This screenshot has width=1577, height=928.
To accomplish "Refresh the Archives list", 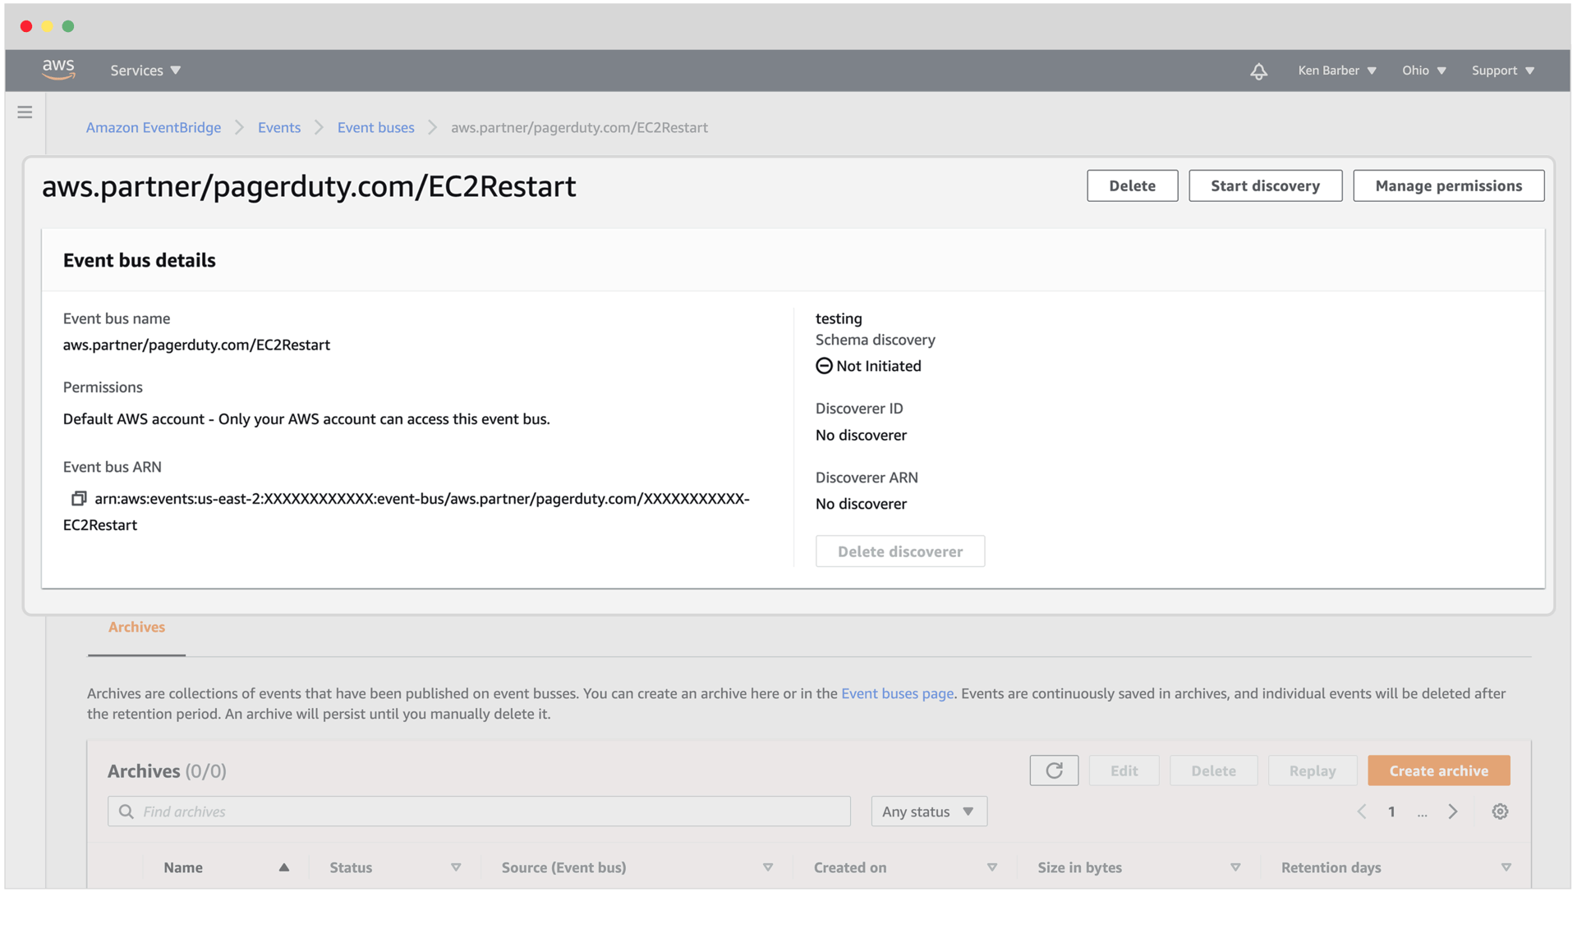I will tap(1054, 770).
